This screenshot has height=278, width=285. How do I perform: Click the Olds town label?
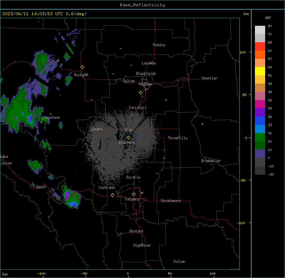(x=128, y=130)
